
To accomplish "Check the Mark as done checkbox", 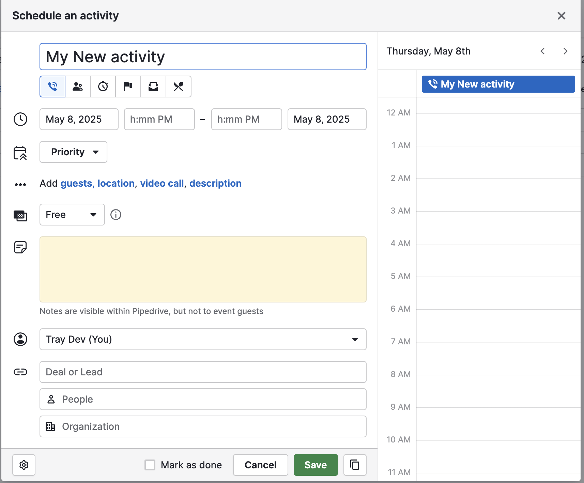I will pos(150,465).
